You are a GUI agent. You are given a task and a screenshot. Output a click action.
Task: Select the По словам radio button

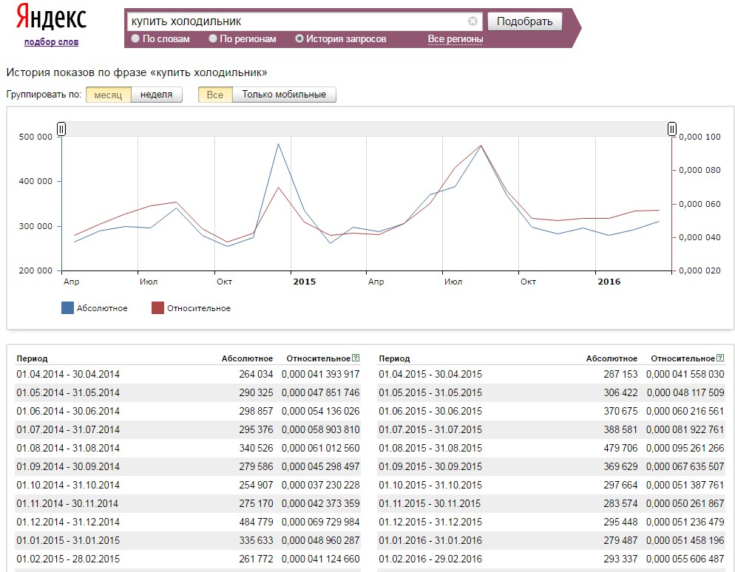click(x=135, y=38)
